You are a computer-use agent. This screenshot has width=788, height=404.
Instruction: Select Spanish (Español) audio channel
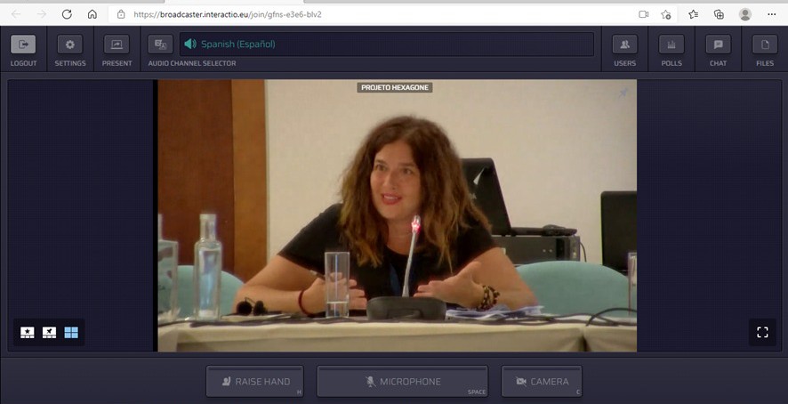(x=387, y=44)
